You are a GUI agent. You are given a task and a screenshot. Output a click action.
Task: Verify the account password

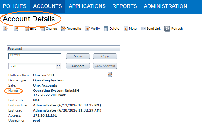click(x=88, y=29)
